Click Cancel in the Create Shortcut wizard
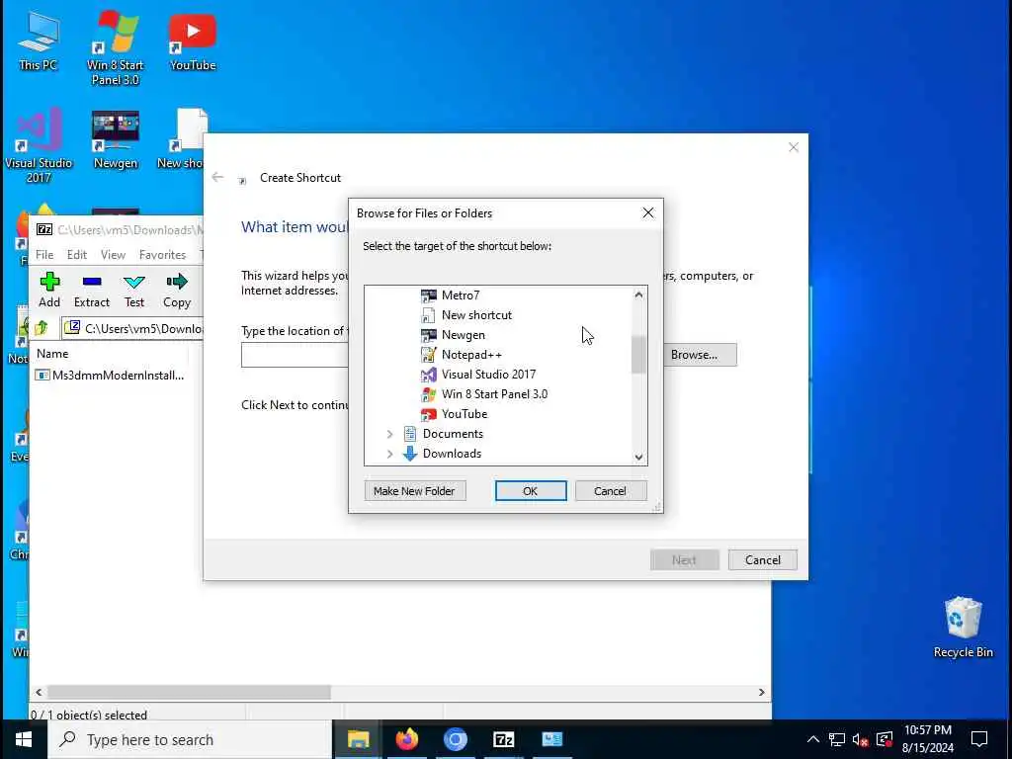This screenshot has width=1012, height=759. (x=762, y=560)
